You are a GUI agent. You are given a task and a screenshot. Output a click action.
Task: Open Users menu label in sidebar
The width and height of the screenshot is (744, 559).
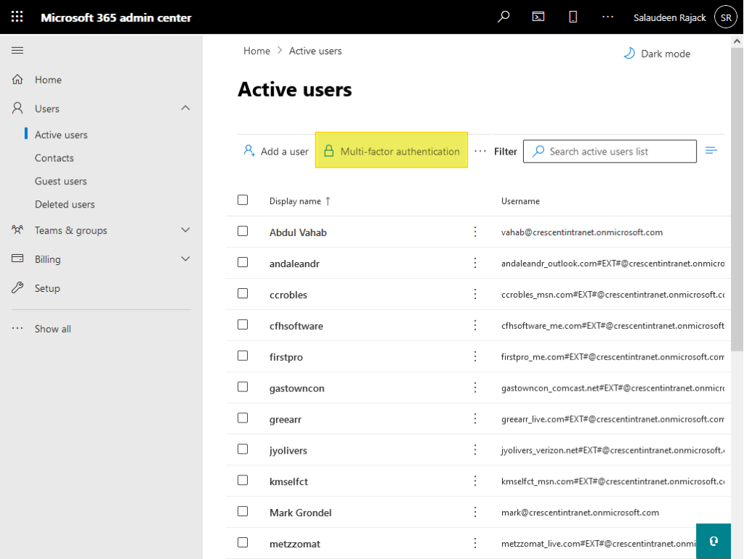(47, 109)
